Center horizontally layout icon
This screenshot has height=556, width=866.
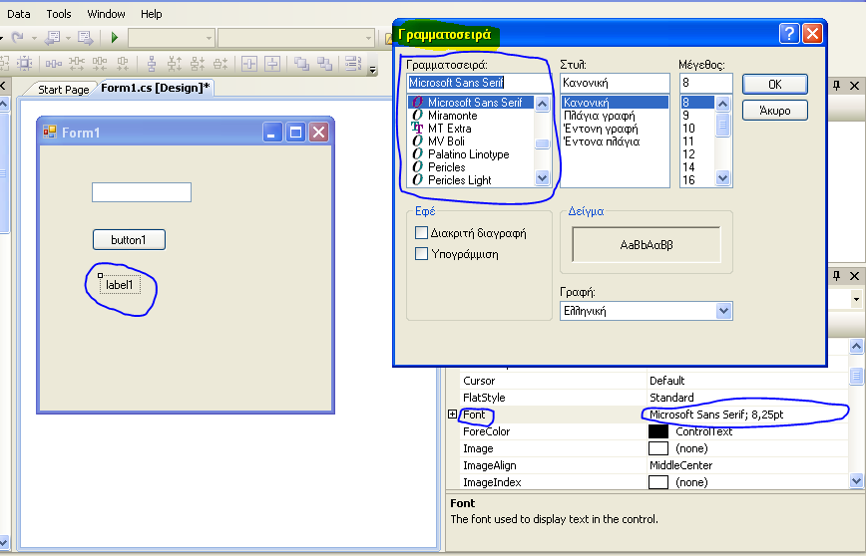click(x=249, y=64)
